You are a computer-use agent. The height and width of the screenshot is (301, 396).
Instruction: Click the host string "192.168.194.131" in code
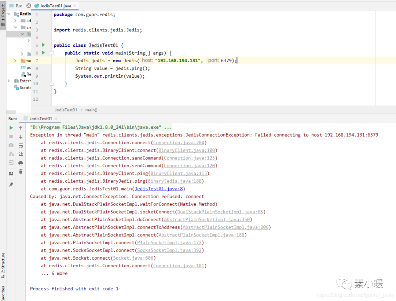click(177, 60)
